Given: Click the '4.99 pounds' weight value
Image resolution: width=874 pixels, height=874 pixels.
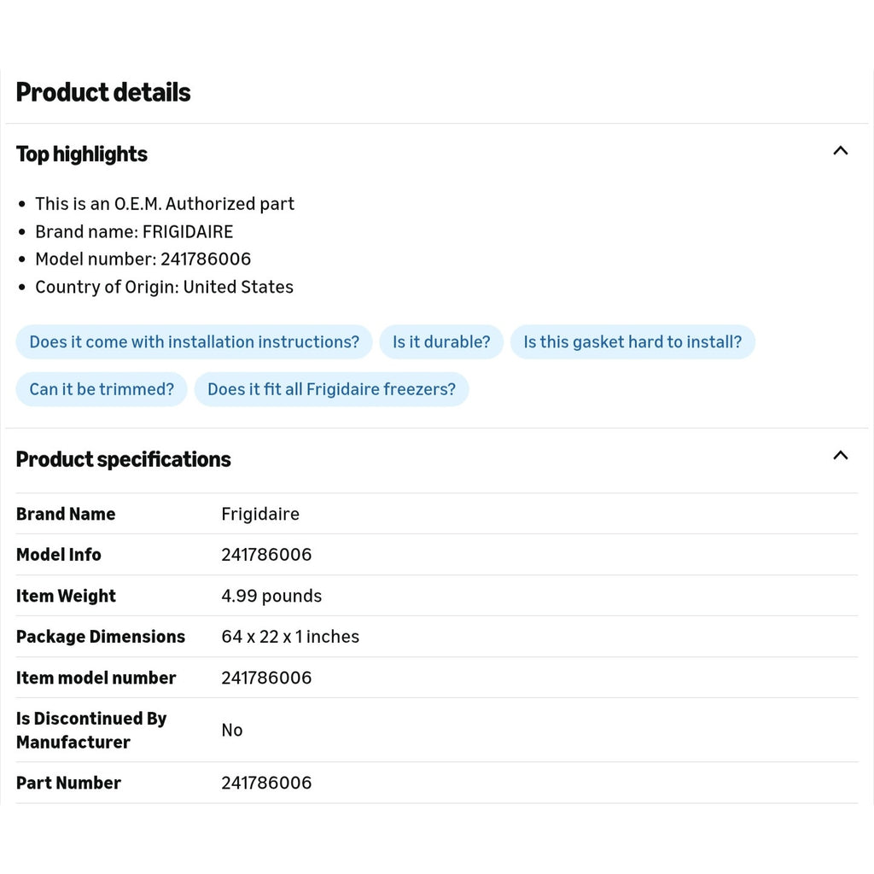Looking at the screenshot, I should click(271, 596).
